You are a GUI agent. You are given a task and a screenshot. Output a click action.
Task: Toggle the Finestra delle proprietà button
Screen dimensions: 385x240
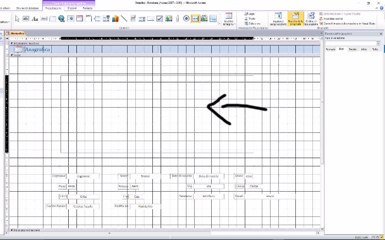(296, 19)
